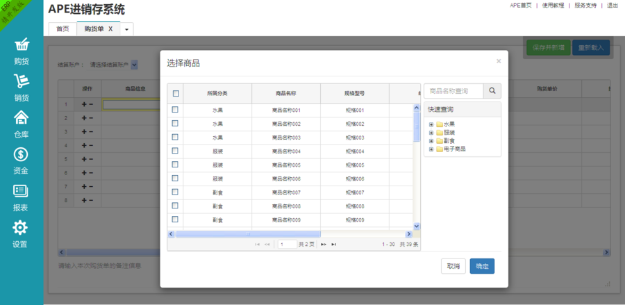Viewport: 625px width, 305px height.
Task: Check the box for 商品名称005
Action: tap(175, 165)
